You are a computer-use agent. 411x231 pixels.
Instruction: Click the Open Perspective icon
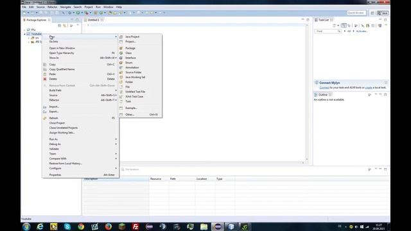[372, 13]
